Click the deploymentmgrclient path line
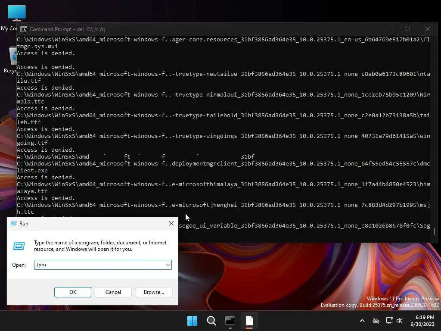The height and width of the screenshot is (331, 441). coord(224,163)
